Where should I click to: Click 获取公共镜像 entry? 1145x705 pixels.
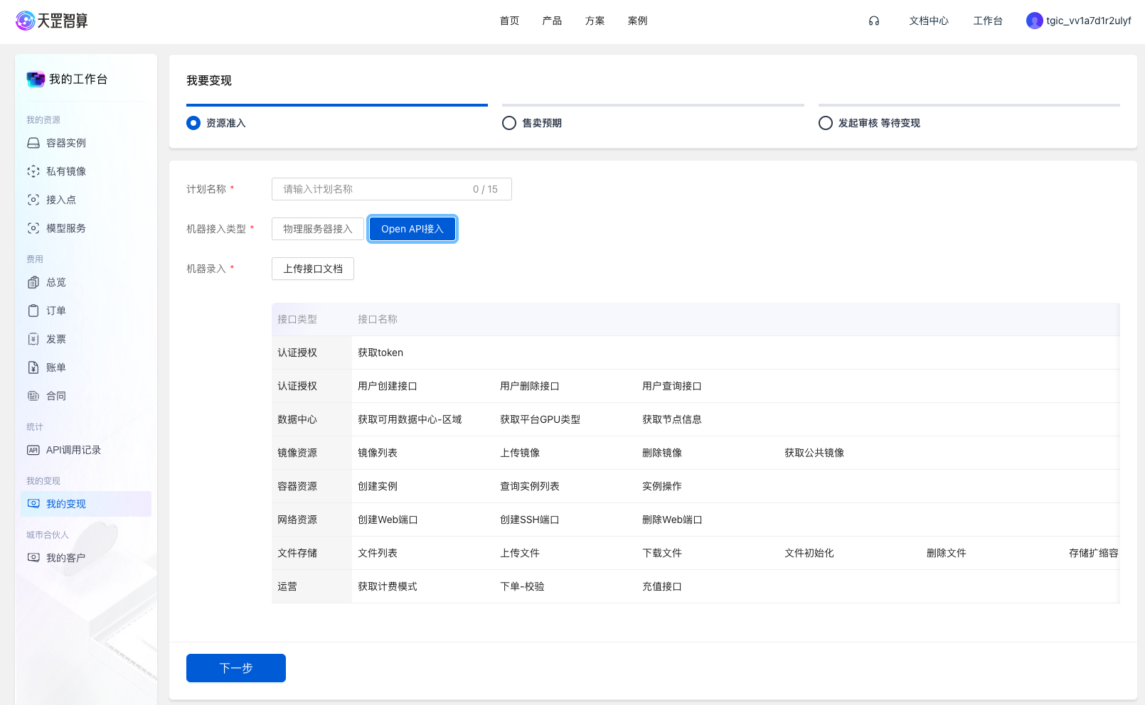coord(814,453)
